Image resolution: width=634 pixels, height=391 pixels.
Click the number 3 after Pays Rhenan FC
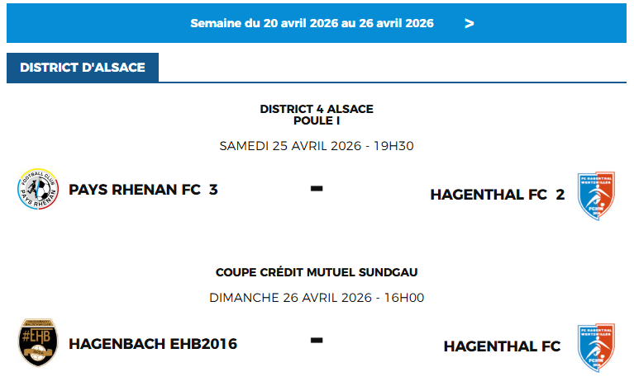coord(213,190)
